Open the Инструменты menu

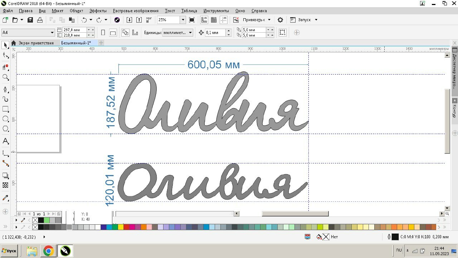click(216, 11)
